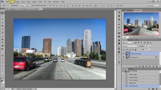This screenshot has height=90, width=161.
Task: Hide the Background layer
Action: (x=124, y=57)
